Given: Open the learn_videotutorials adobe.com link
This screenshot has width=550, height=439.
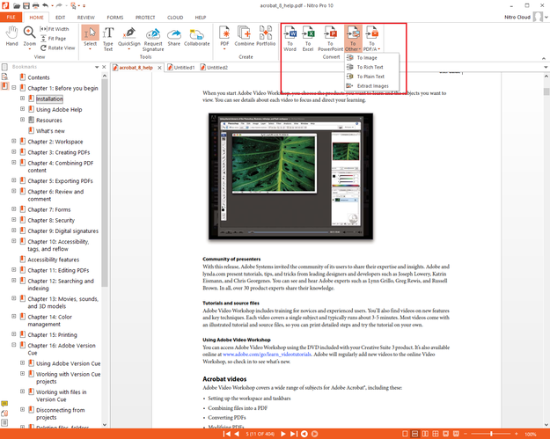Looking at the screenshot, I should click(267, 355).
